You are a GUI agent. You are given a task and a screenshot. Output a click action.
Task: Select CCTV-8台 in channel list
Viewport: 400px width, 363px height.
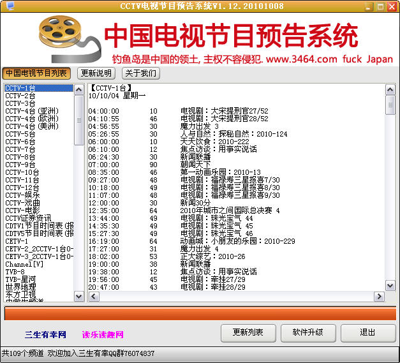pos(39,157)
